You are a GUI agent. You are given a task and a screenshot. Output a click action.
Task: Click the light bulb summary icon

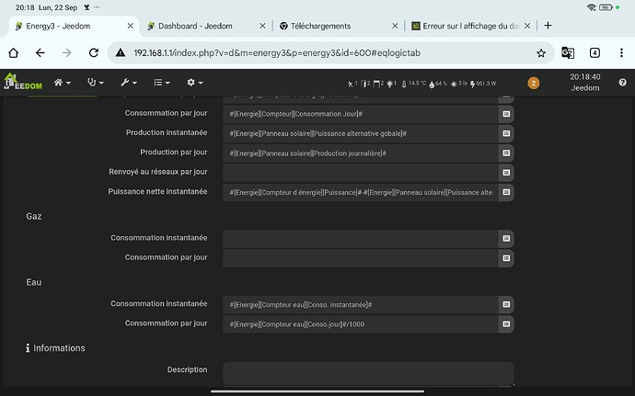(x=391, y=84)
